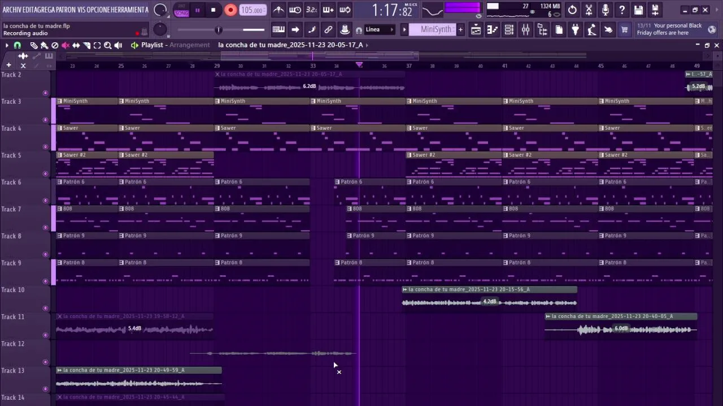Mute Track 10 using its dot
This screenshot has height=406, width=723.
(45, 308)
